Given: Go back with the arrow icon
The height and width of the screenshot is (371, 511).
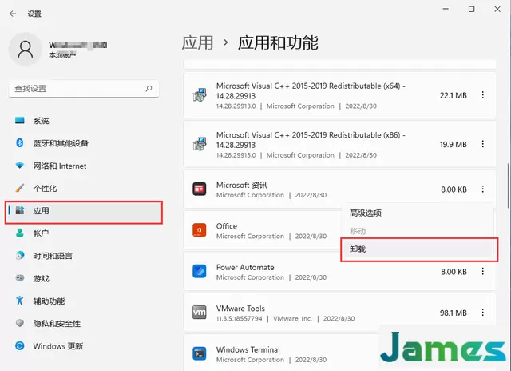Looking at the screenshot, I should [13, 14].
